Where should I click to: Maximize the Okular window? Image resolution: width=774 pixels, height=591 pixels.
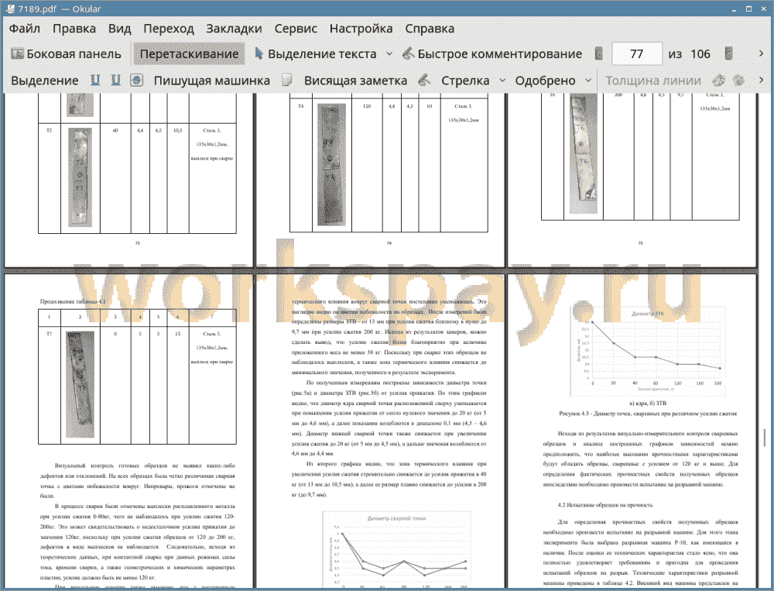pos(748,9)
